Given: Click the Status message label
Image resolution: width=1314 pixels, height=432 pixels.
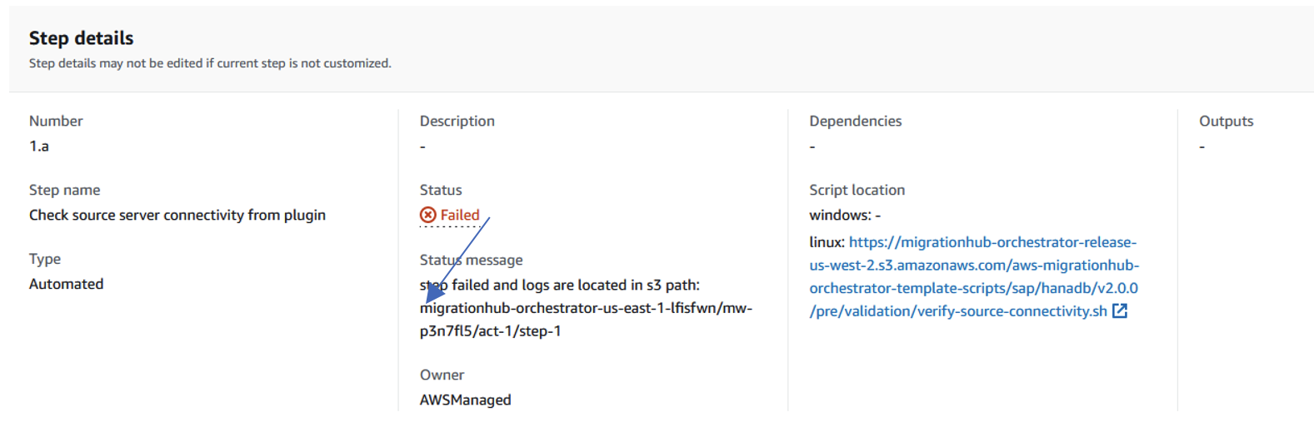Looking at the screenshot, I should click(x=472, y=260).
